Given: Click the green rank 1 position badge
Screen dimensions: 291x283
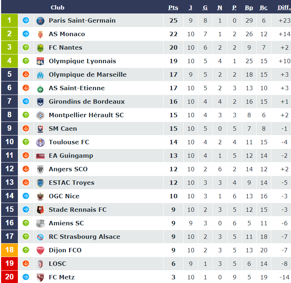Looking at the screenshot, I should 9,20.
